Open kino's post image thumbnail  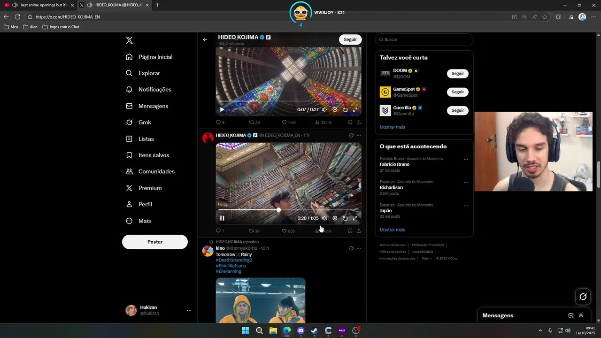(x=261, y=300)
